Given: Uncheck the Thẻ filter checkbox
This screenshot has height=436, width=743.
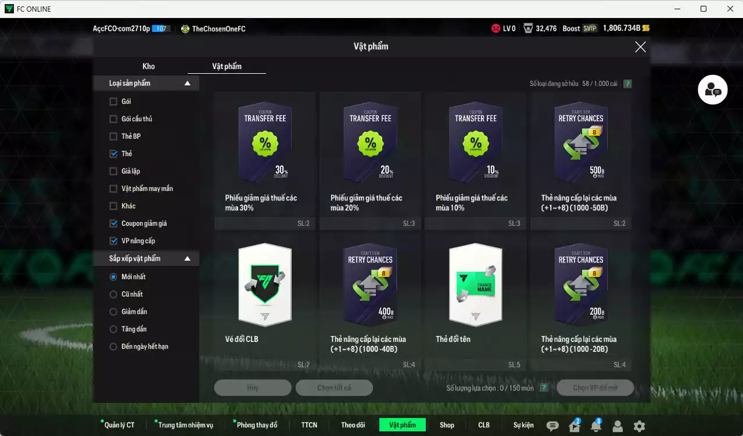Looking at the screenshot, I should click(113, 154).
